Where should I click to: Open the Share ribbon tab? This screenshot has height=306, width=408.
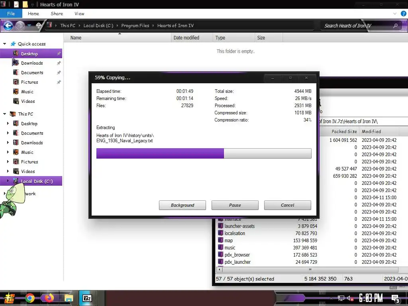(57, 14)
